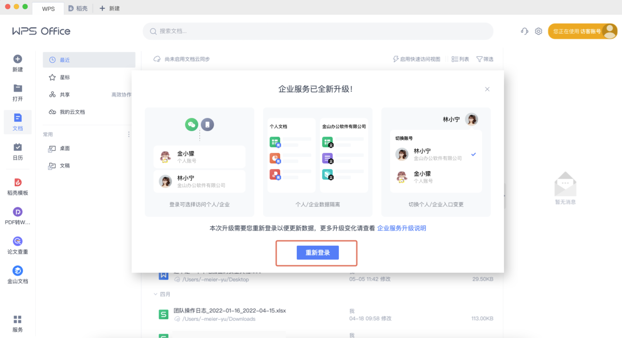Click the phone login icon in dialog
622x338 pixels.
tap(207, 124)
